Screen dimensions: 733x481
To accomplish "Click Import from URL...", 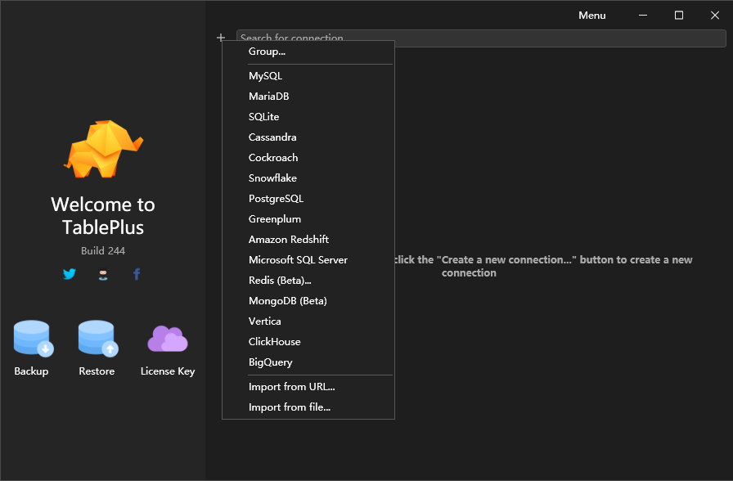I will coord(308,387).
